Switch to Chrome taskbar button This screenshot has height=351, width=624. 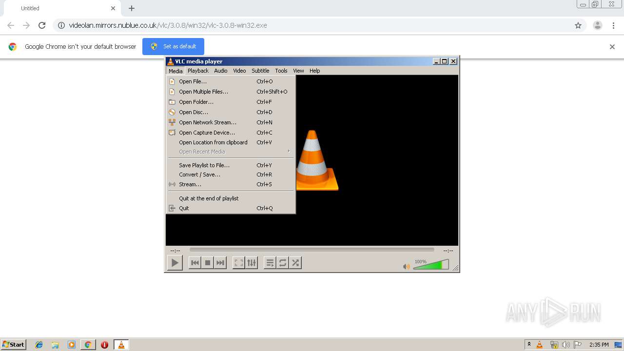point(88,345)
